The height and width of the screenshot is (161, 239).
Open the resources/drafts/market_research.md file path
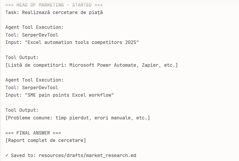point(87,155)
